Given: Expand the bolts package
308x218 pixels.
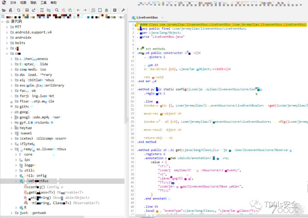Looking at the screenshot, I should 7,43.
